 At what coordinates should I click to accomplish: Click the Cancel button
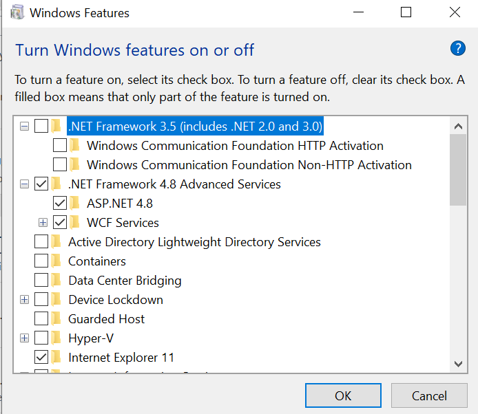[429, 395]
